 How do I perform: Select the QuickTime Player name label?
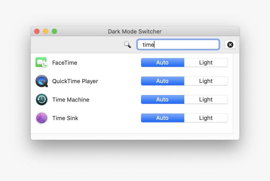(x=75, y=81)
